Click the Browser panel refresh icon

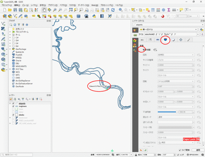(15, 25)
